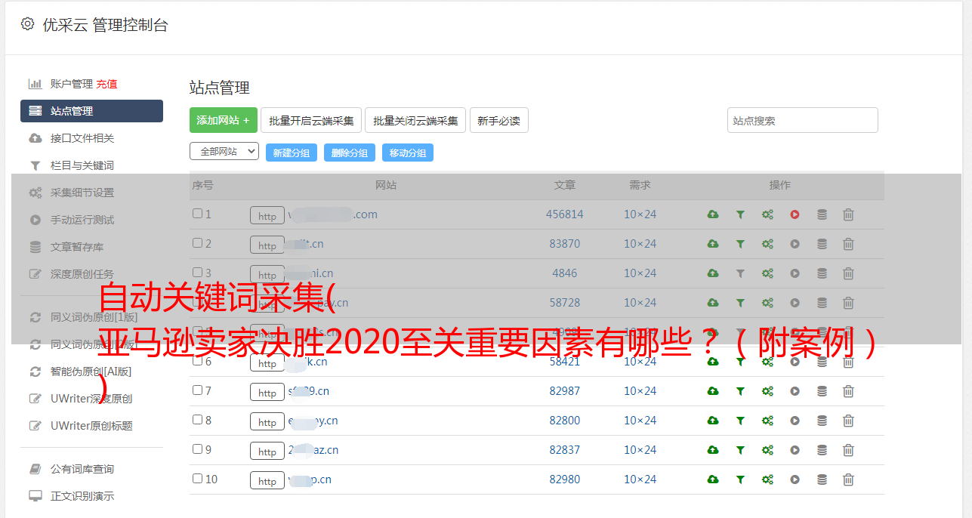Click article count 82987 in row 7
This screenshot has height=518, width=972.
pyautogui.click(x=565, y=391)
